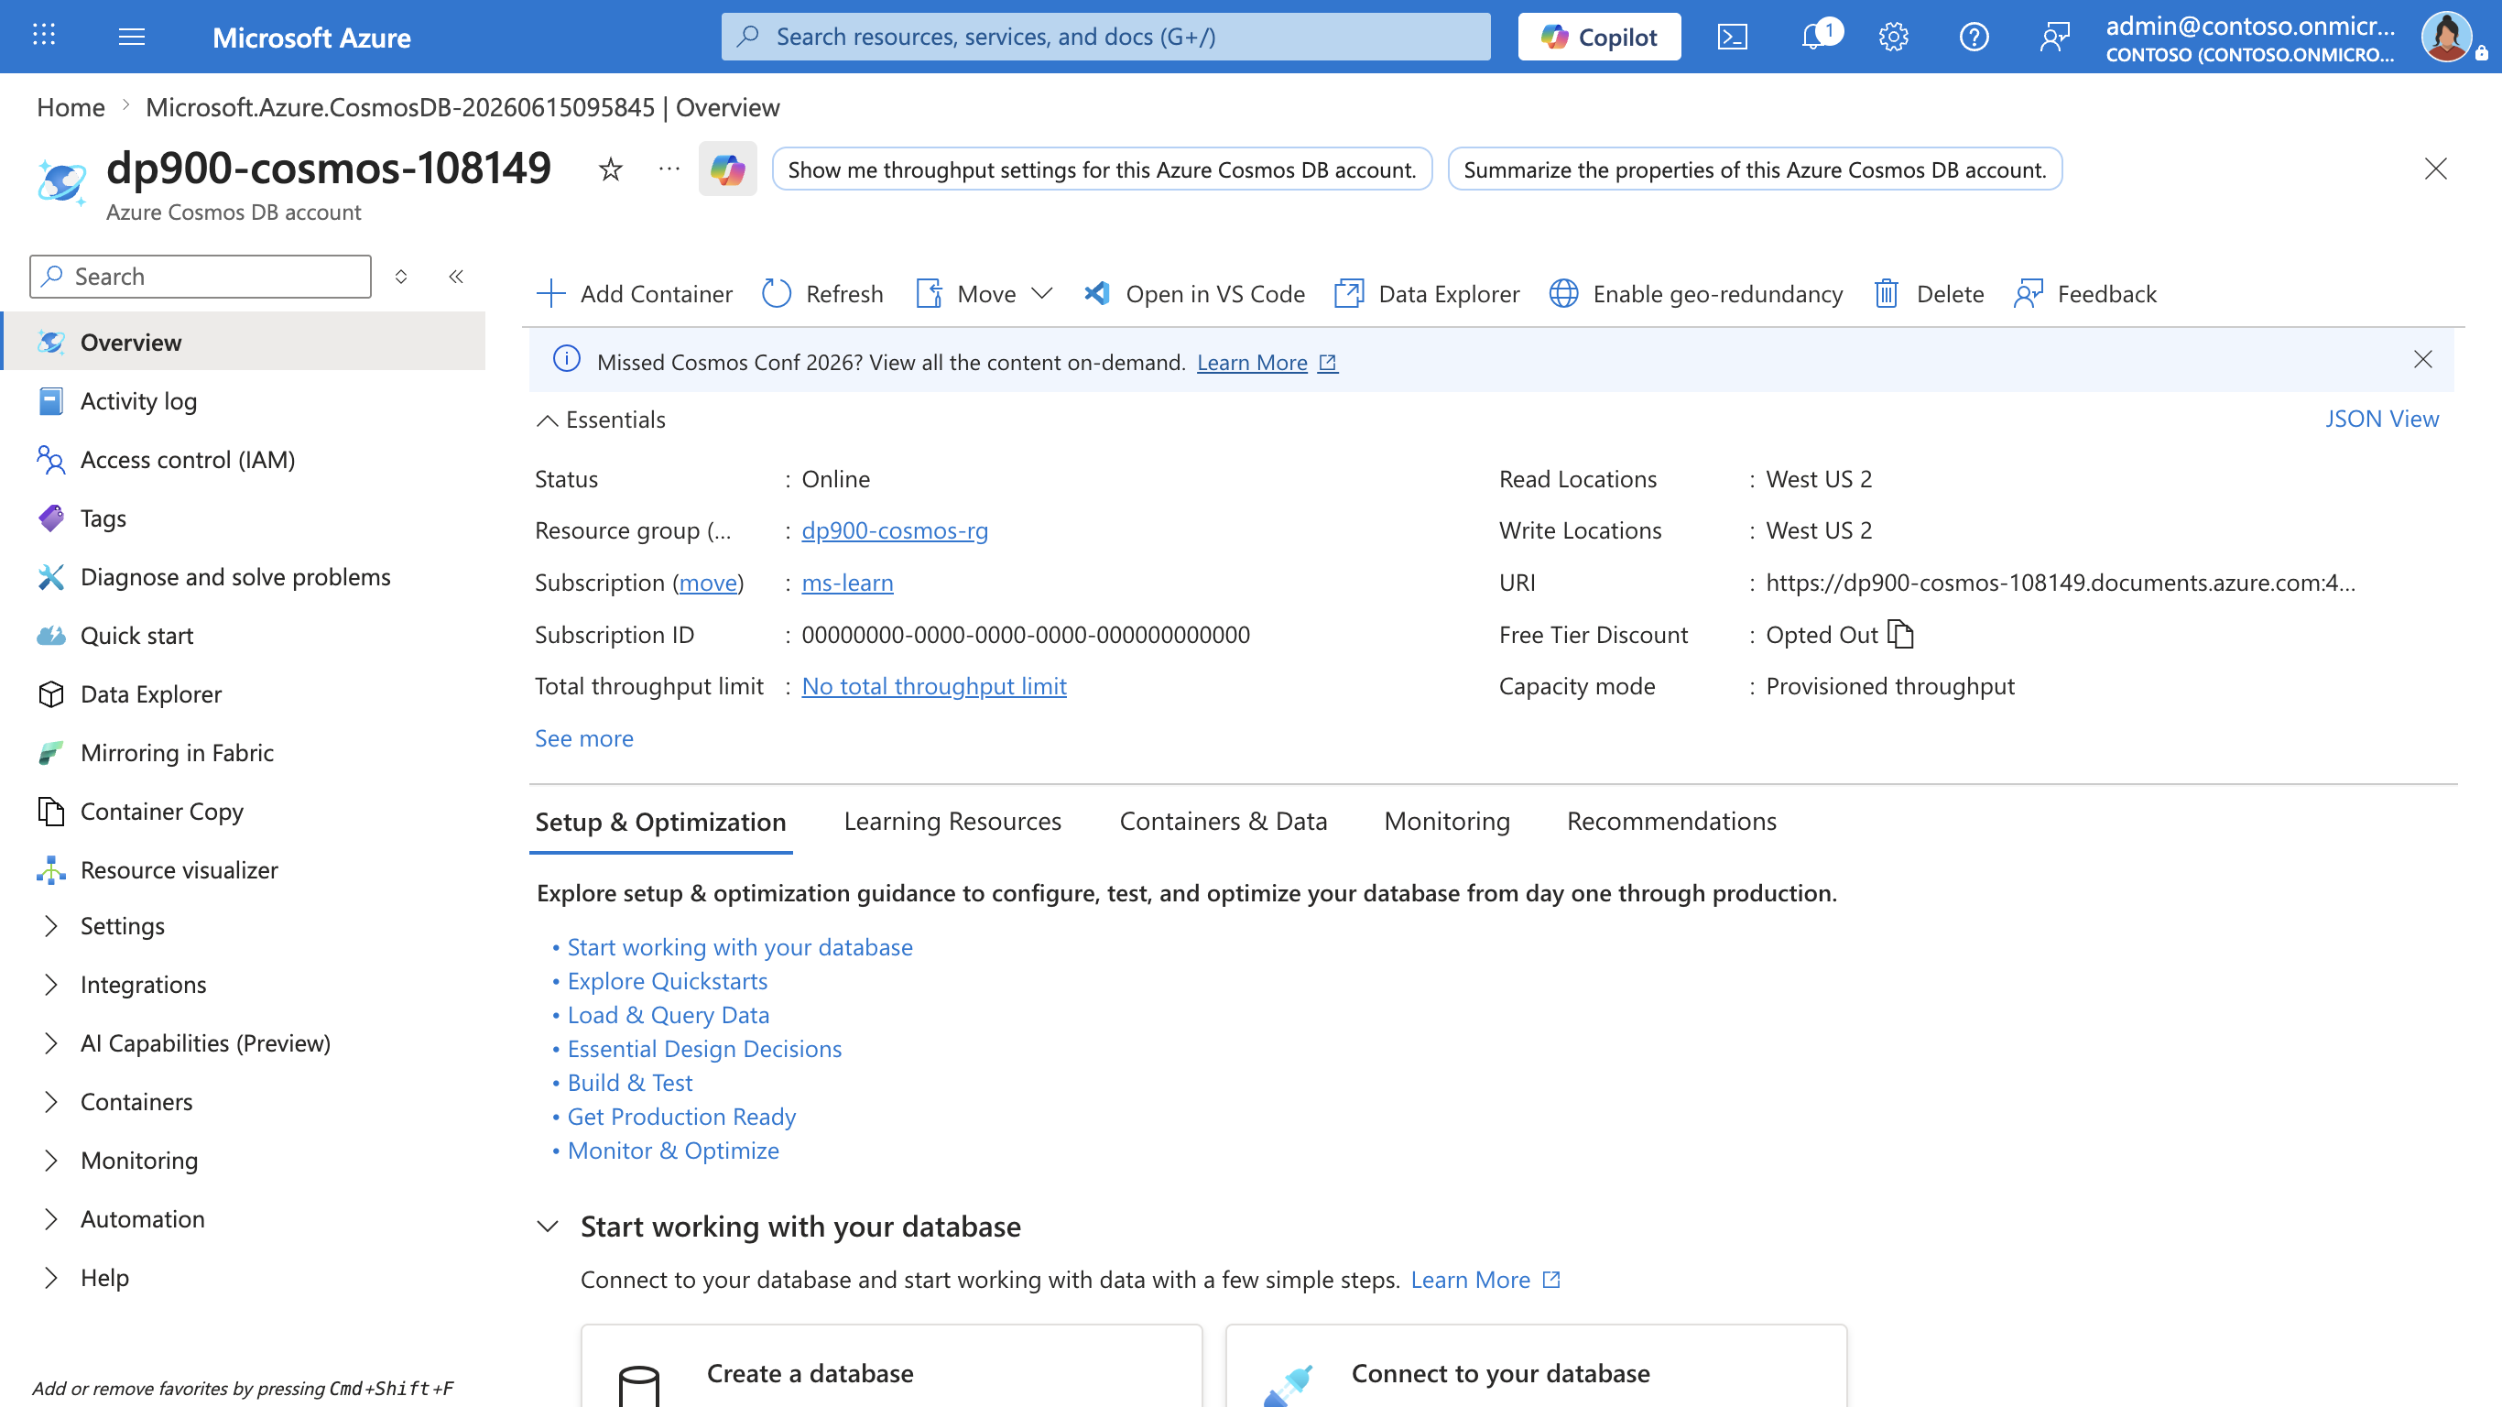
Task: Open the Azure portal apps grid
Action: tap(44, 36)
